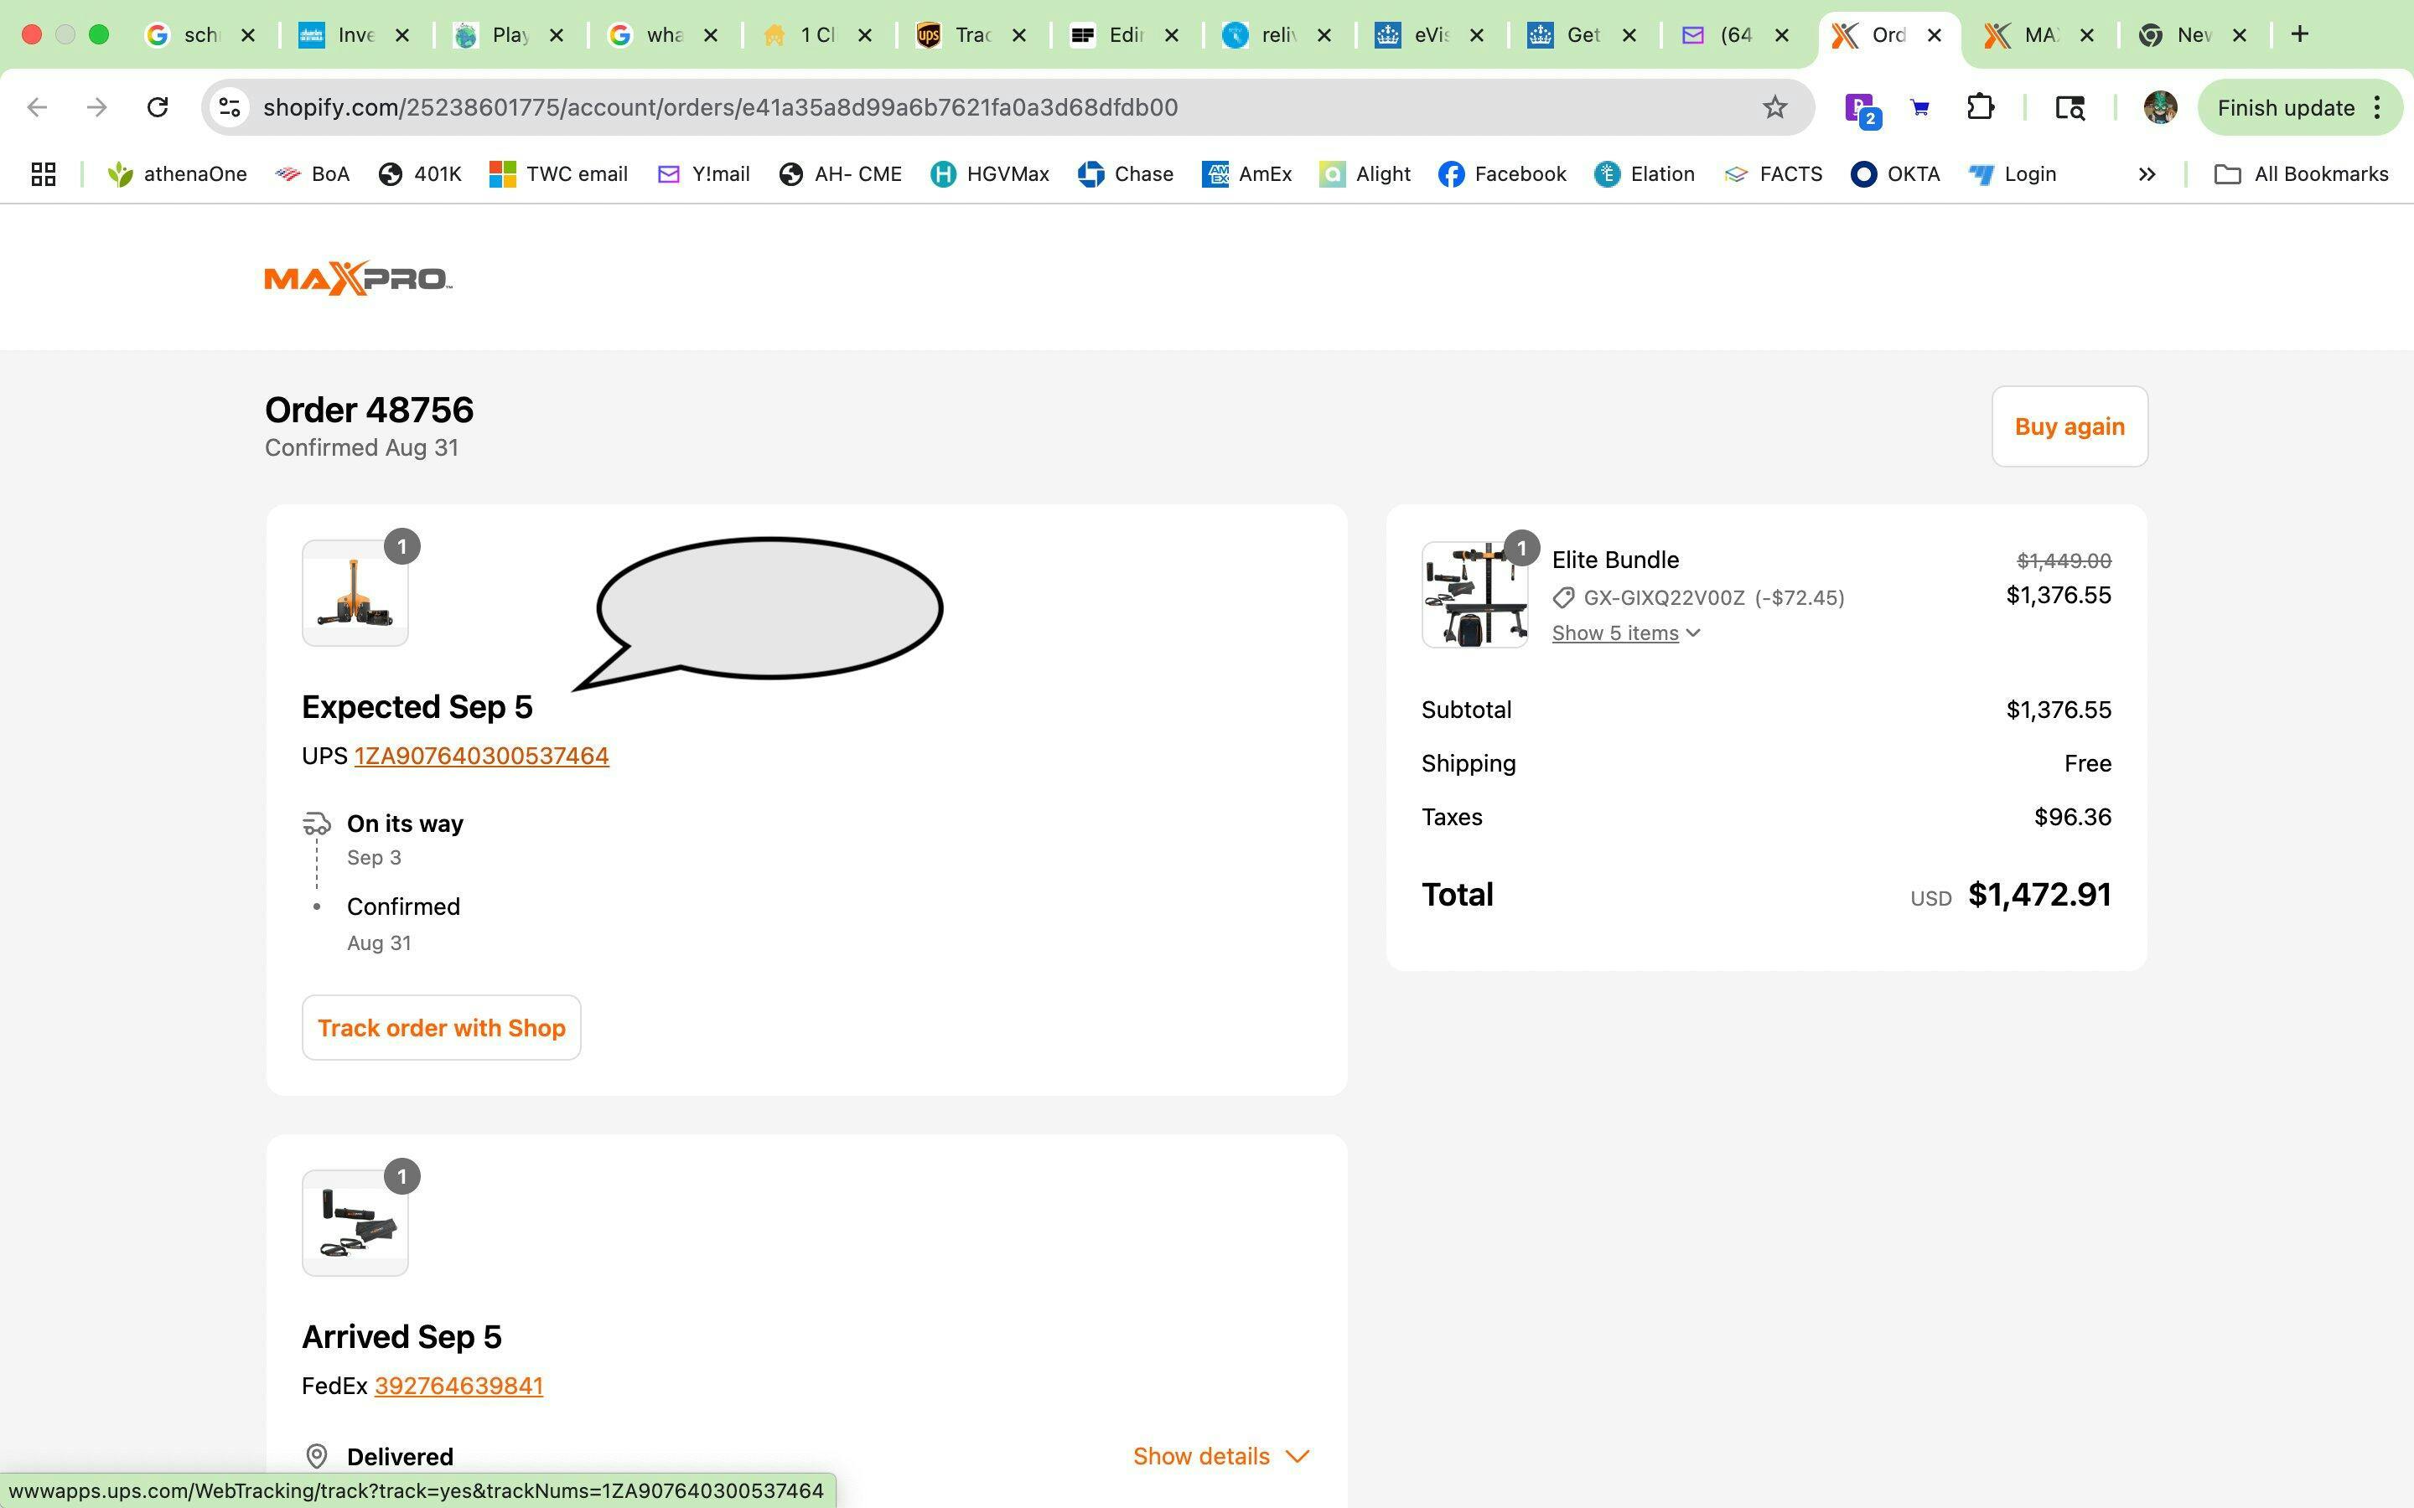The height and width of the screenshot is (1508, 2414).
Task: Click the discount code GX-GIXQ22V00Z
Action: (1664, 597)
